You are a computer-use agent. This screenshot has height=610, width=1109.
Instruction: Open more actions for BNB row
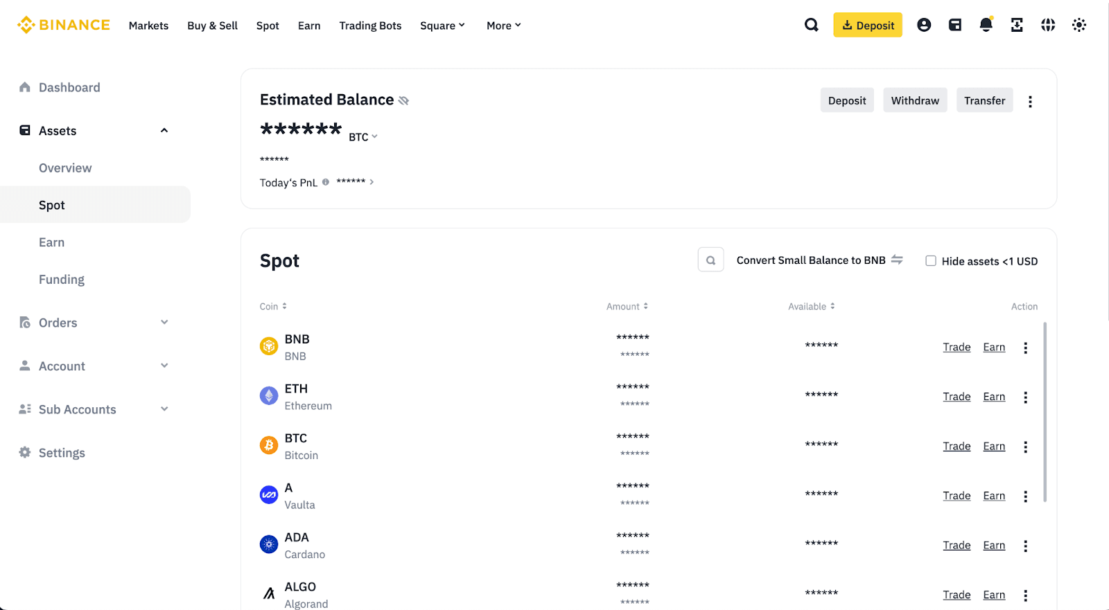coord(1025,348)
